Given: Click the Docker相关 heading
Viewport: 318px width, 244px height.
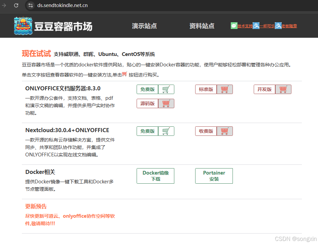Looking at the screenshot, I should click(x=40, y=172).
